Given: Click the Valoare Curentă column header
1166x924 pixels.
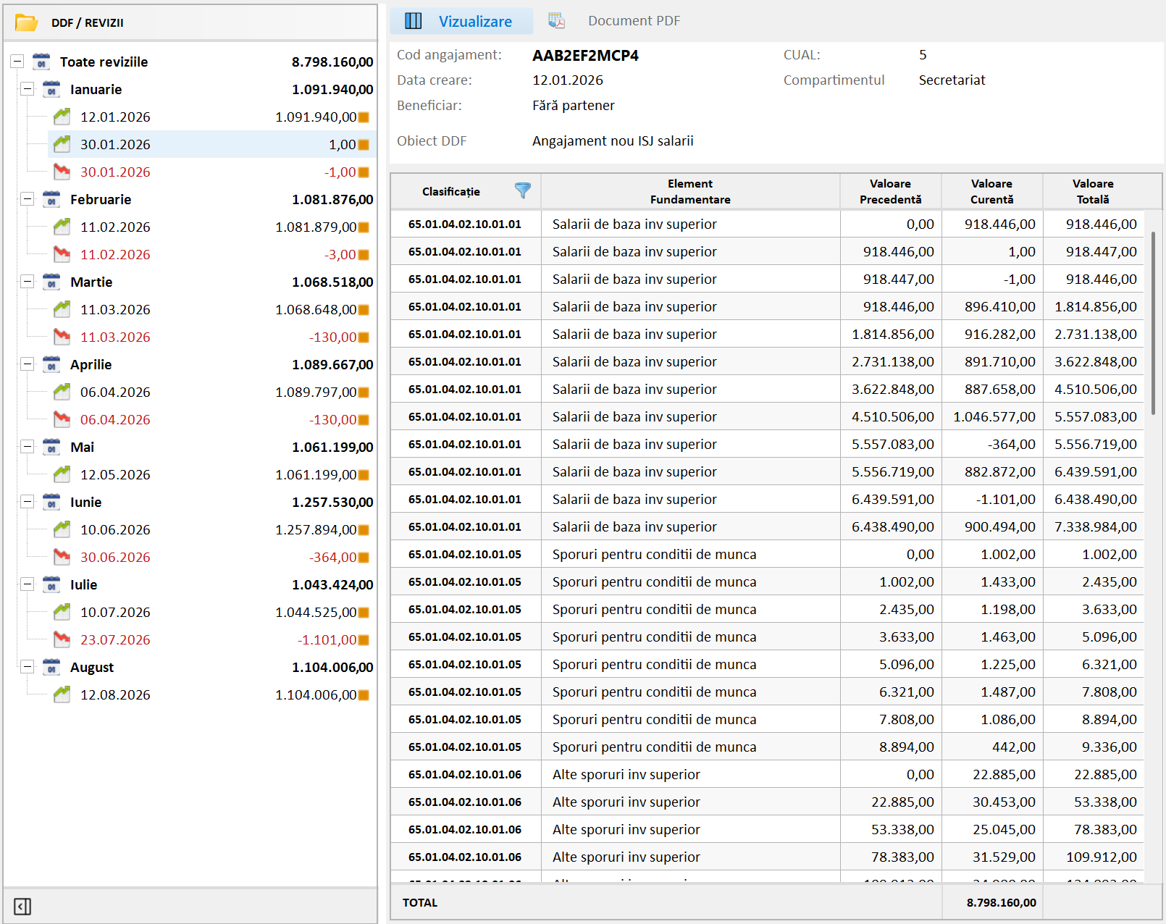Looking at the screenshot, I should (x=992, y=192).
